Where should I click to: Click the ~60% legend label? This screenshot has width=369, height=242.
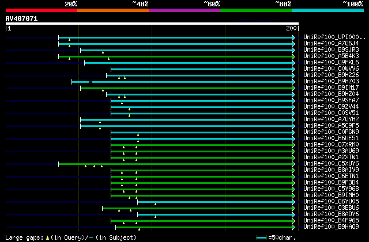pos(212,4)
